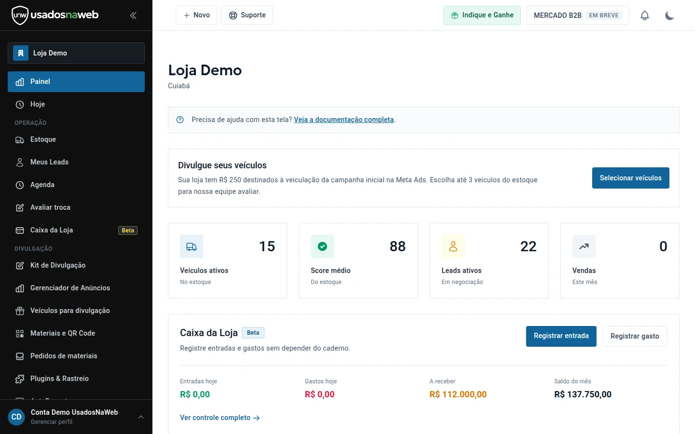Click the Vendas trend arrow icon

click(x=584, y=246)
